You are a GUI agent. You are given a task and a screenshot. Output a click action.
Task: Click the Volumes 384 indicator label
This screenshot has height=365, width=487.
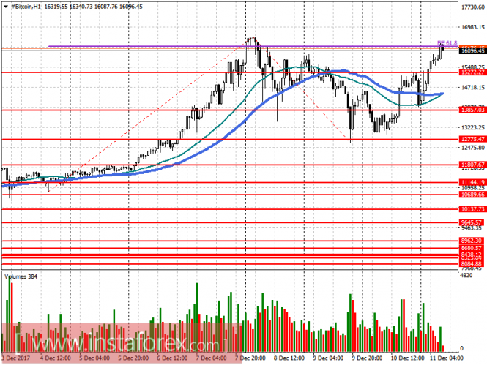tap(21, 277)
